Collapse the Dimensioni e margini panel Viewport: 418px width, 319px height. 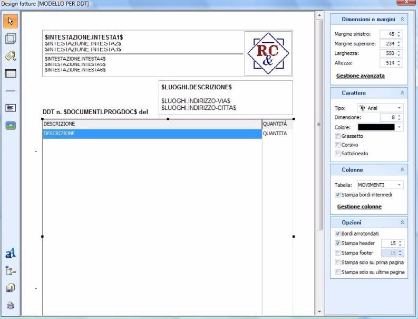403,19
